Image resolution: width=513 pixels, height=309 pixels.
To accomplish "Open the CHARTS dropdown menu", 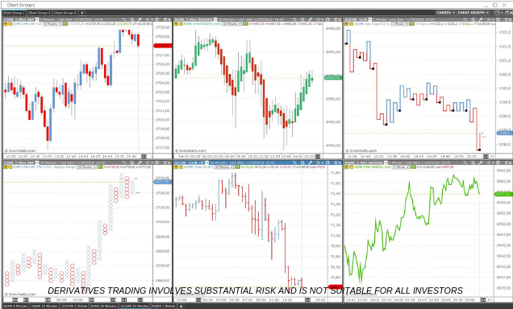I will tap(445, 12).
